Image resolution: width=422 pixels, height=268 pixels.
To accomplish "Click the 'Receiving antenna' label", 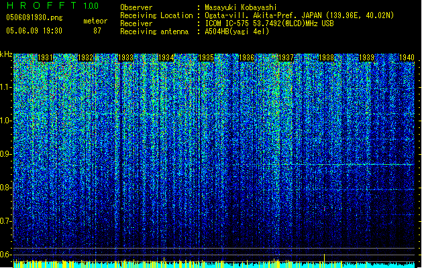I will tap(154, 31).
